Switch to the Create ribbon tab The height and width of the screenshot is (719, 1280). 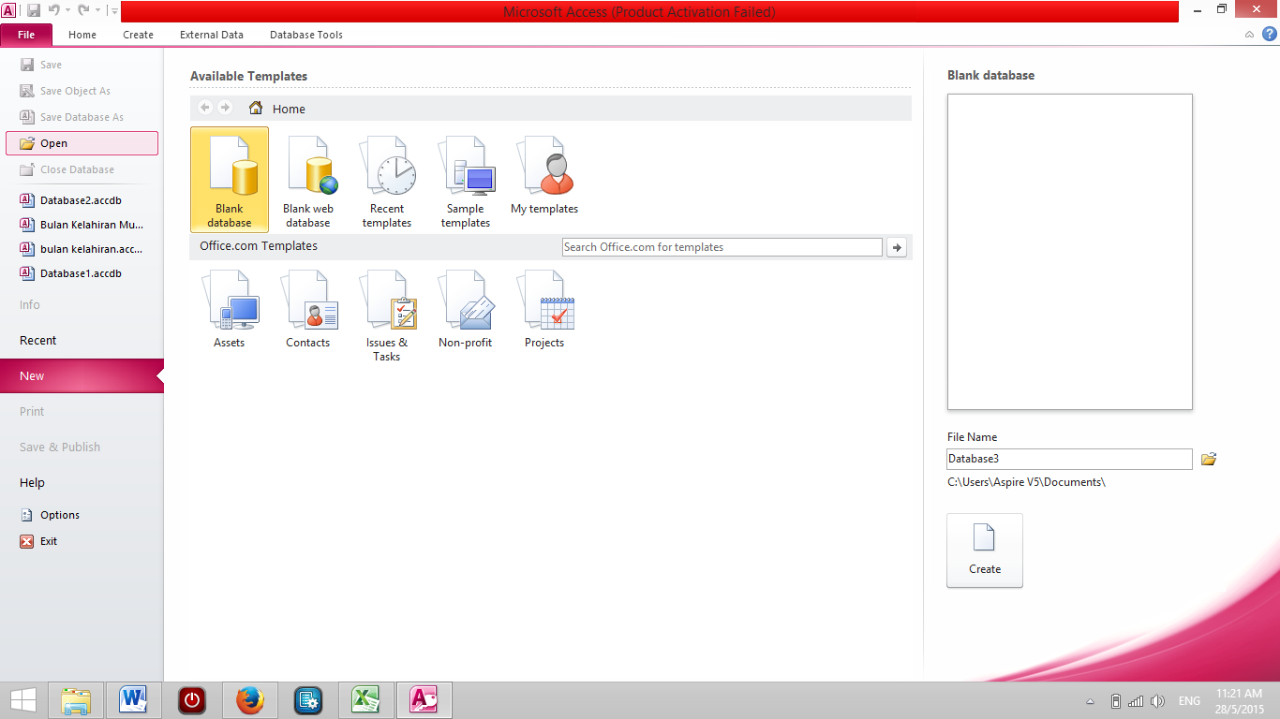tap(138, 35)
